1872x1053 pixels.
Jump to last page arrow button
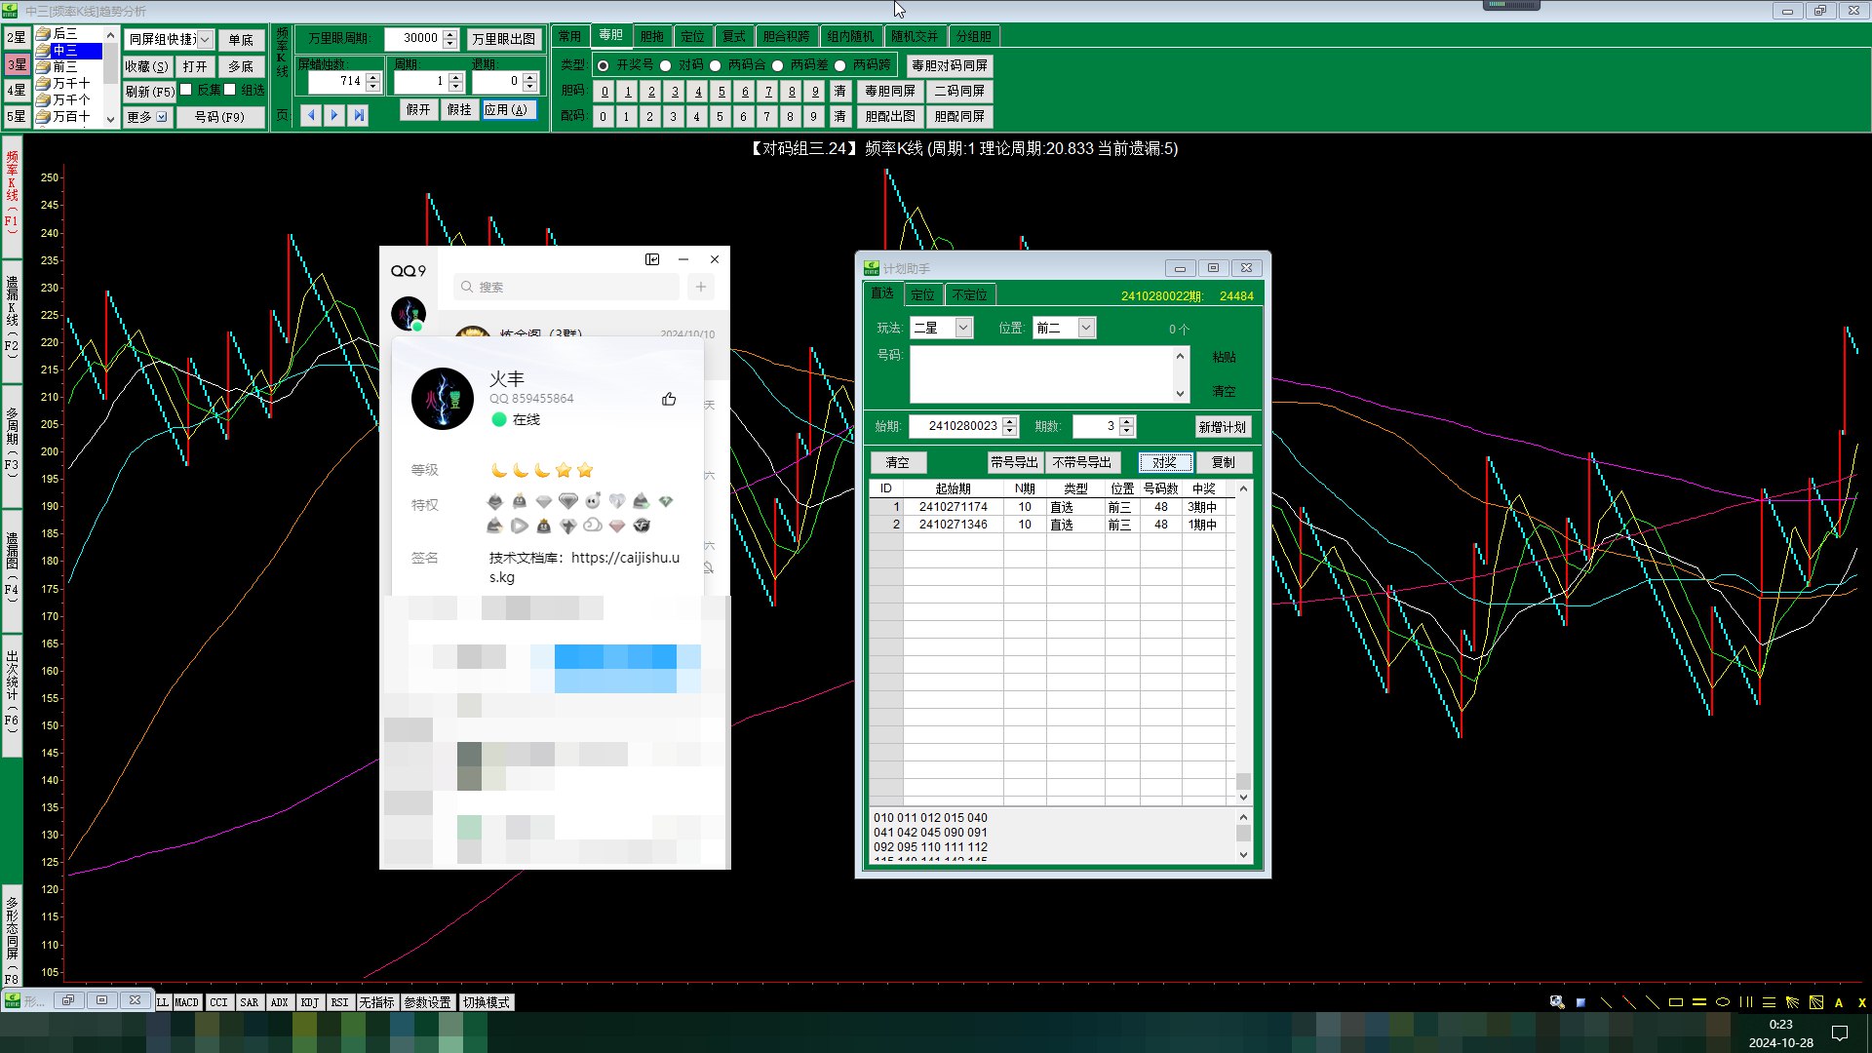point(359,115)
